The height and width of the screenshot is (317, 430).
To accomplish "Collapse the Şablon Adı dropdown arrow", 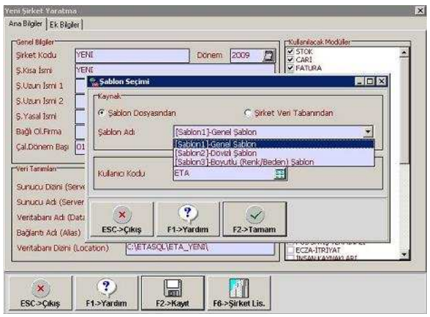I will 367,131.
